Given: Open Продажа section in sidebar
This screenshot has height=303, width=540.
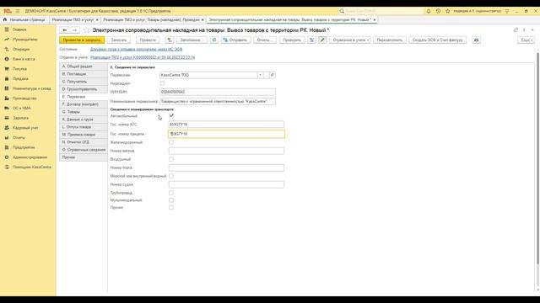Looking at the screenshot, I should (x=20, y=78).
